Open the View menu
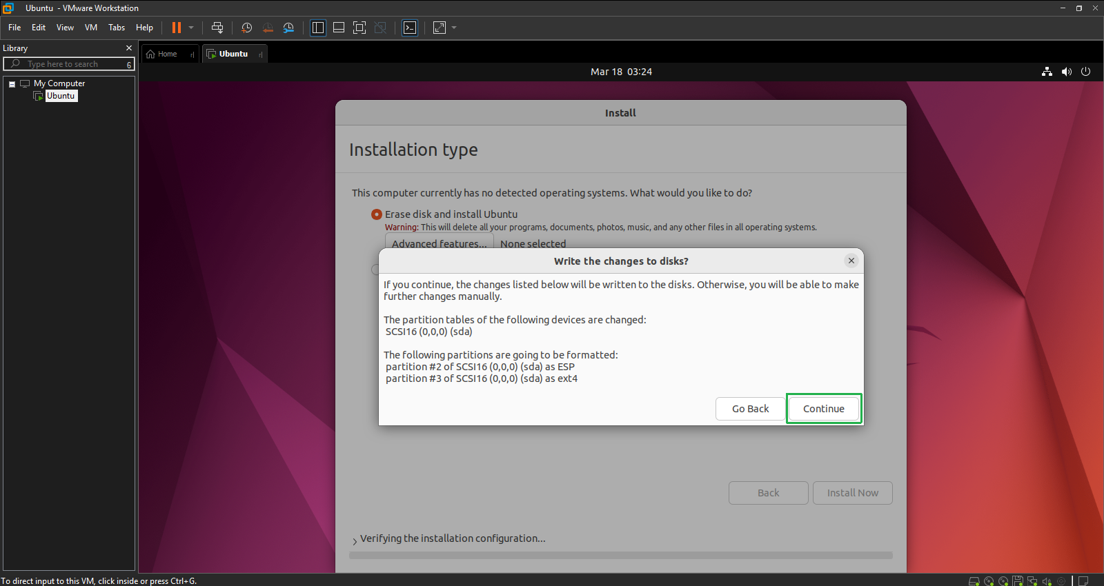The height and width of the screenshot is (586, 1104). pyautogui.click(x=65, y=28)
